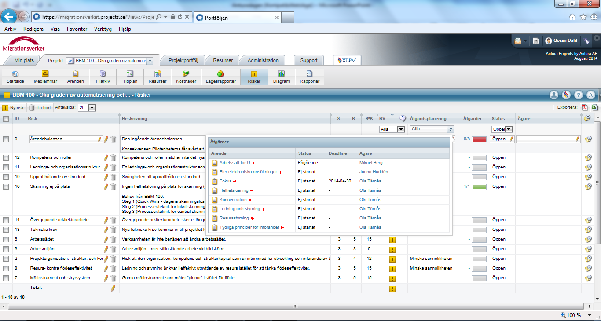Viewport: 601px width, 321px height.
Task: Tick checkbox for Mätinstrument och stryrsystem row
Action: click(6, 278)
